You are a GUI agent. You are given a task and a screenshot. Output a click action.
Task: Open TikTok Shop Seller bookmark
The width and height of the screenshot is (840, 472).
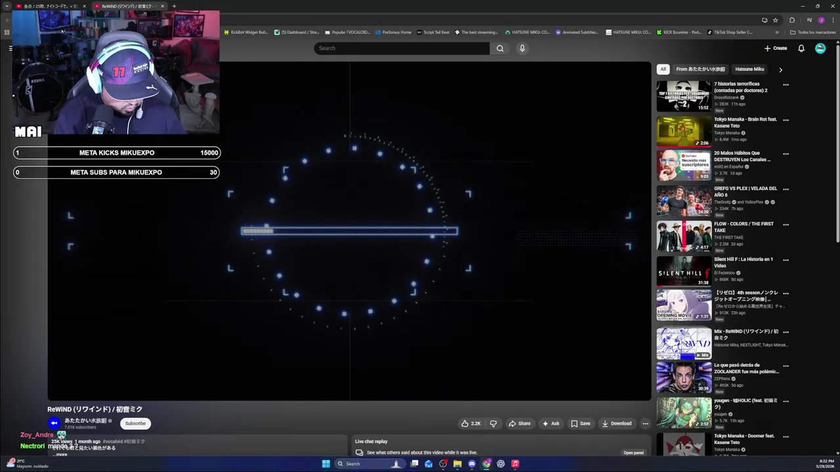pyautogui.click(x=730, y=32)
